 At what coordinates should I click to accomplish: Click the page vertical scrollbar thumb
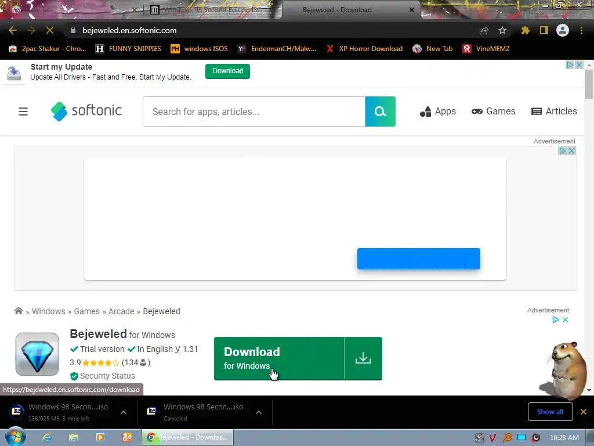[589, 84]
